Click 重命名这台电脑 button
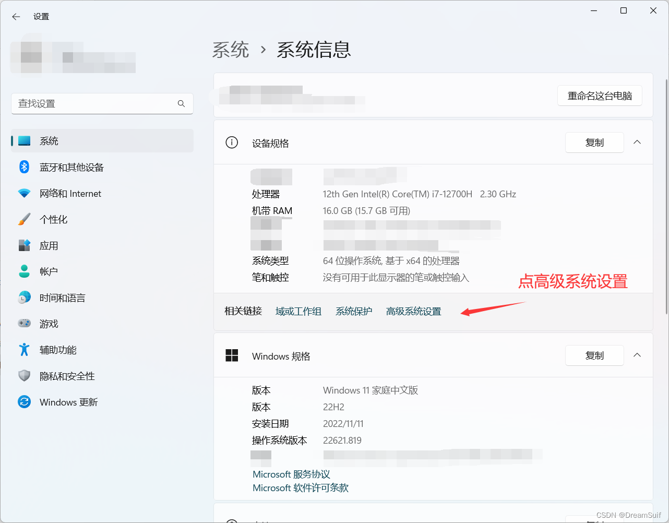The image size is (669, 523). point(600,96)
